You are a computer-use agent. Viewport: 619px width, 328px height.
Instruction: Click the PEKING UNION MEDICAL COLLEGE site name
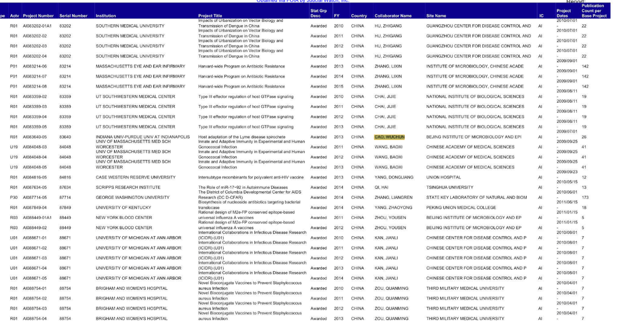click(x=461, y=208)
